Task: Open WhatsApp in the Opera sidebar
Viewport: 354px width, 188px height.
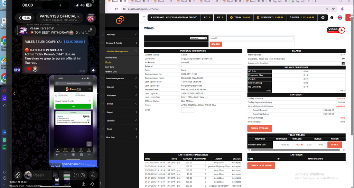Action: click(5, 140)
